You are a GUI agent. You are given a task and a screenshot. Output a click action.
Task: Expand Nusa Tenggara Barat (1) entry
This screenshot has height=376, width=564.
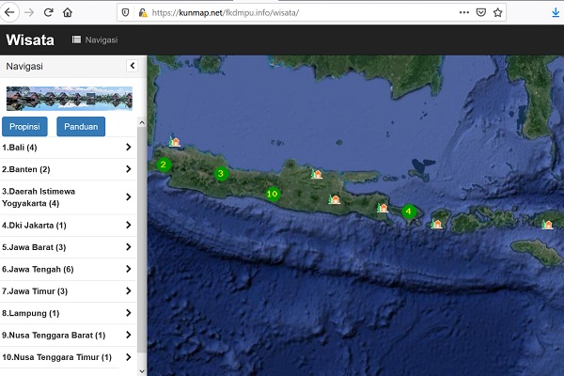pyautogui.click(x=68, y=336)
